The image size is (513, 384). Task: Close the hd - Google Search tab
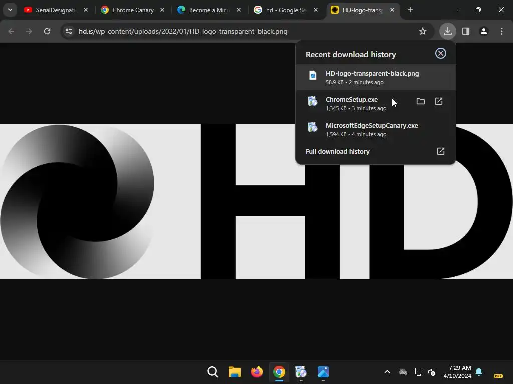[316, 10]
